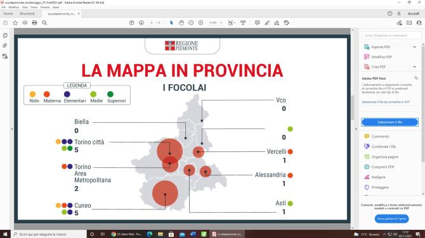Click the stamp tool icon
Image resolution: width=425 pixels, height=238 pixels.
coord(287,23)
